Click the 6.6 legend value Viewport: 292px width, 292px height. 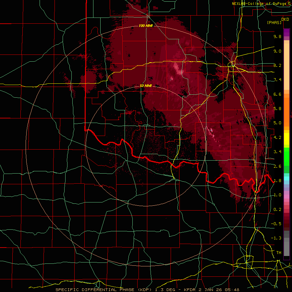[277, 94]
